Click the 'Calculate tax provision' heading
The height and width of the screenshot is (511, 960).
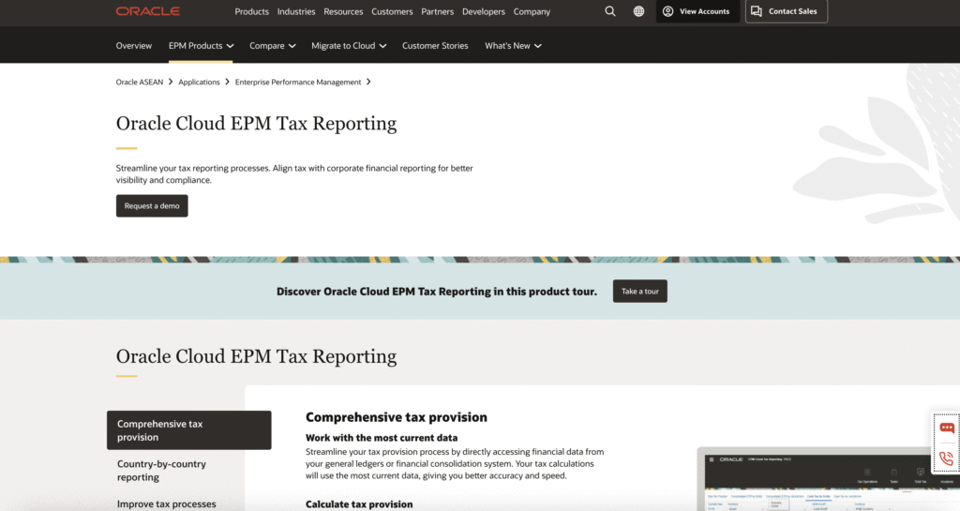point(359,504)
